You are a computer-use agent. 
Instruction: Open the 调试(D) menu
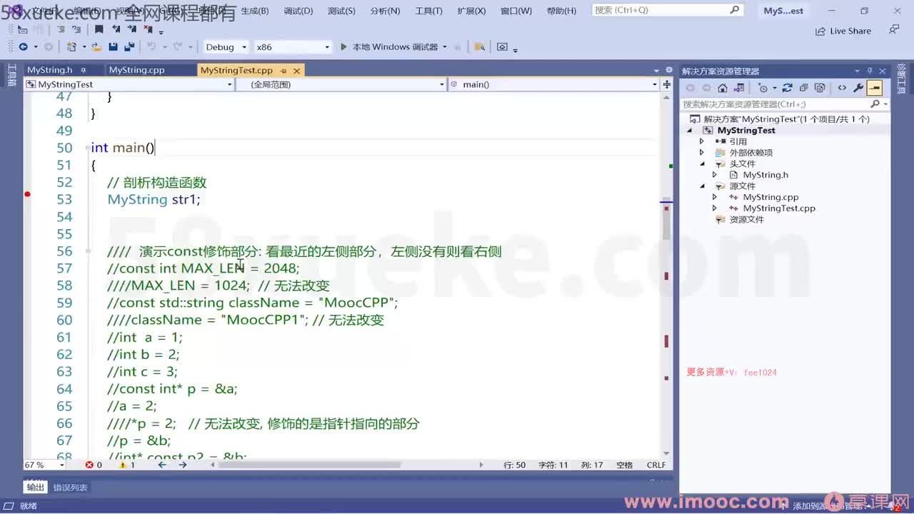[x=298, y=11]
